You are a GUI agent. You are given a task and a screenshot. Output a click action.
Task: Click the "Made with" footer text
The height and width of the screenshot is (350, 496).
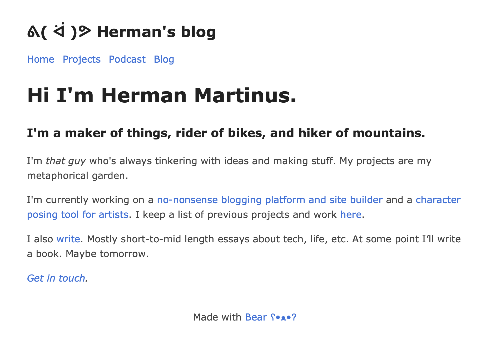[x=217, y=317]
